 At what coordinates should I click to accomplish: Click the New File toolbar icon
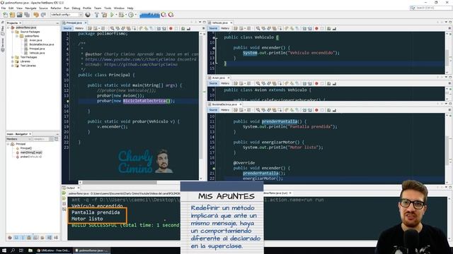click(x=5, y=15)
